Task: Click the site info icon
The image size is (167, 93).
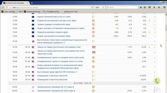Action: point(7,7)
